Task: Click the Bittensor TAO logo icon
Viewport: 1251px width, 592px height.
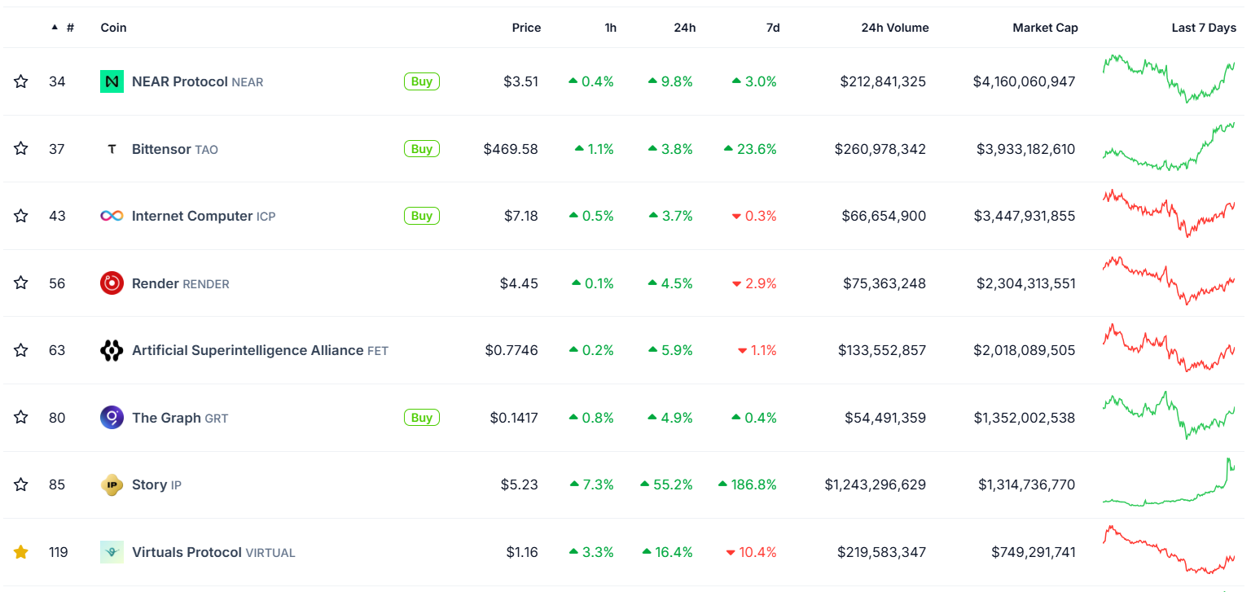Action: [x=112, y=149]
